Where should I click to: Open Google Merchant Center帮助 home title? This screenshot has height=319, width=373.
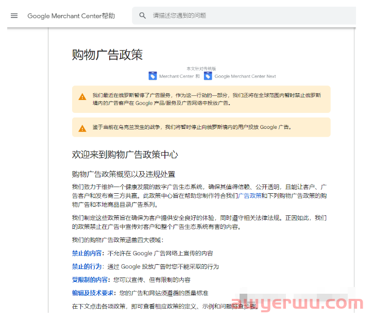71,16
